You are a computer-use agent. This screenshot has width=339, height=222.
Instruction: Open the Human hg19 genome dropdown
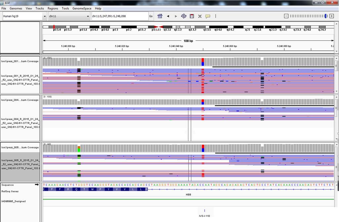click(24, 16)
